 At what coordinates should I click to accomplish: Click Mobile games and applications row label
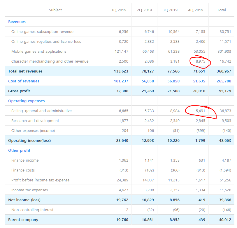(x=39, y=52)
